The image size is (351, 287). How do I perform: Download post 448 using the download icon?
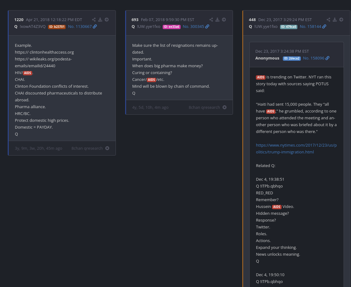pos(335,20)
